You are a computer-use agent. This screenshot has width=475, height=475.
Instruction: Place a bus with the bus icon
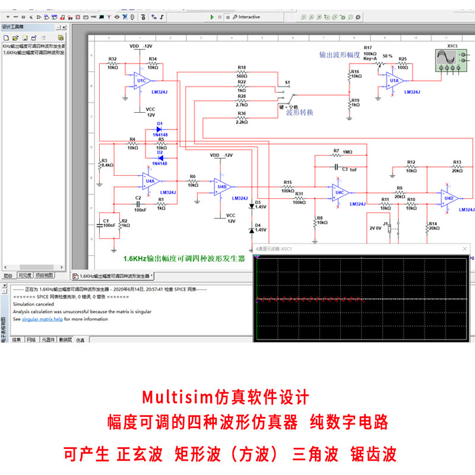[x=161, y=17]
